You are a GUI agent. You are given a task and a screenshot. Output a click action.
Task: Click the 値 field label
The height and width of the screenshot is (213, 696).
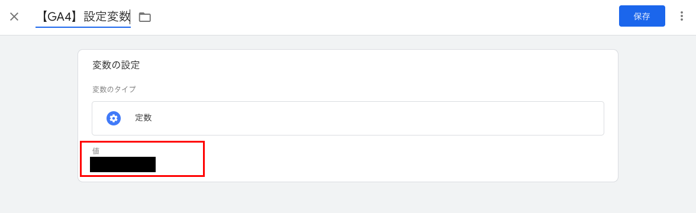tap(95, 151)
